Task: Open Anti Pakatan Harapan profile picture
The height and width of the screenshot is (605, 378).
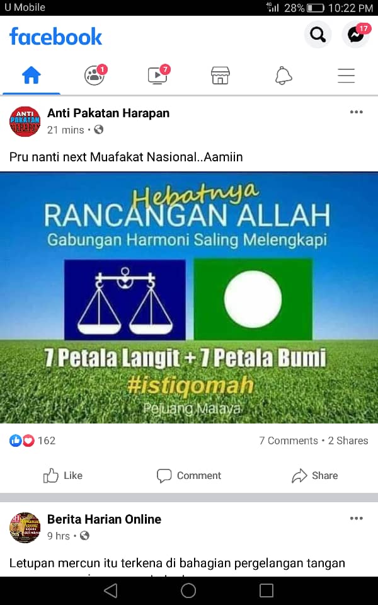Action: (25, 121)
